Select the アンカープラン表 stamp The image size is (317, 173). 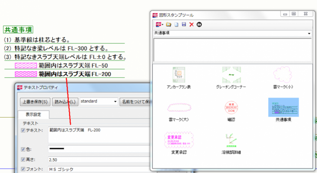coord(179,78)
